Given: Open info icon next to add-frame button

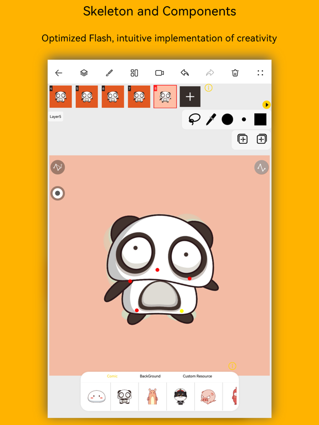Looking at the screenshot, I should pyautogui.click(x=208, y=88).
